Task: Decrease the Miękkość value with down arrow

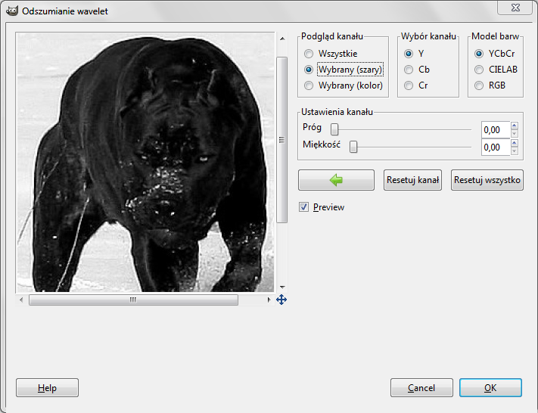Action: click(x=515, y=152)
